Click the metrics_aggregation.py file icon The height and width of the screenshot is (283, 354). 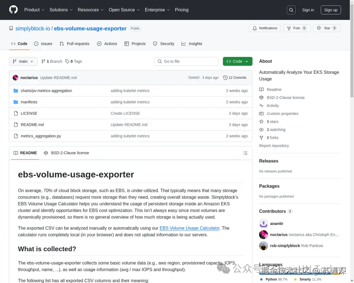(x=16, y=136)
